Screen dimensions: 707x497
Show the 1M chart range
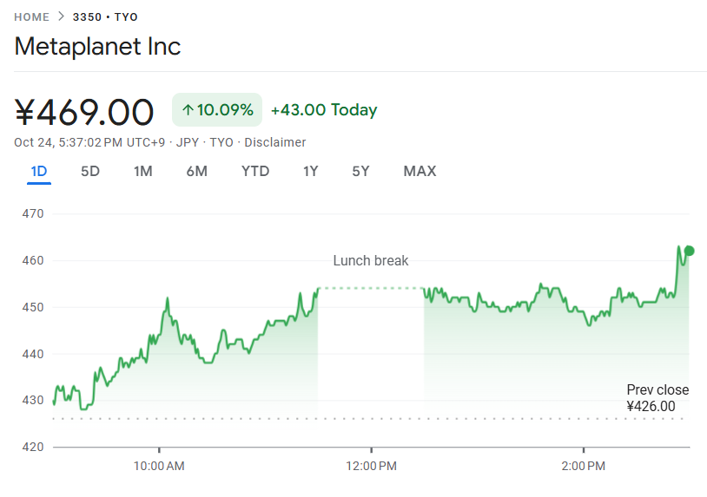pyautogui.click(x=142, y=171)
